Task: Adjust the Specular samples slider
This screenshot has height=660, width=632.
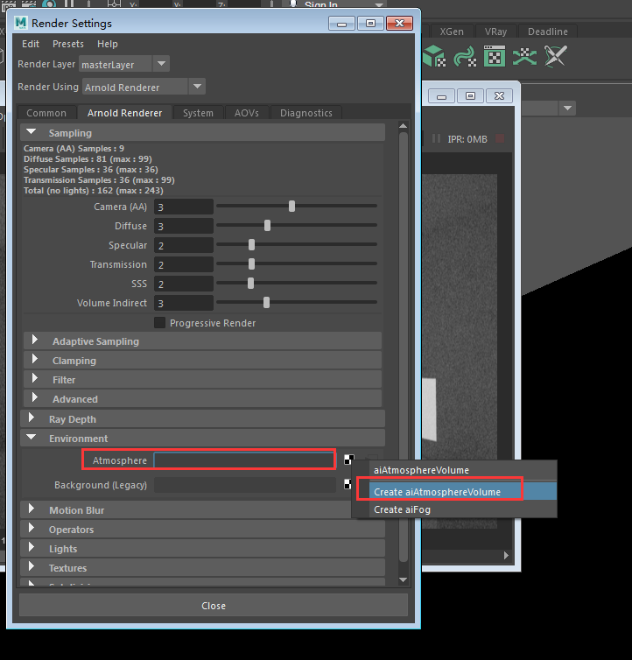Action: coord(252,245)
